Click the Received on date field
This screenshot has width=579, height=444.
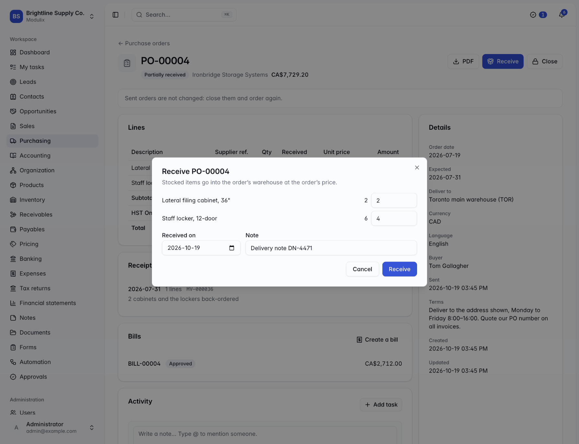(201, 248)
